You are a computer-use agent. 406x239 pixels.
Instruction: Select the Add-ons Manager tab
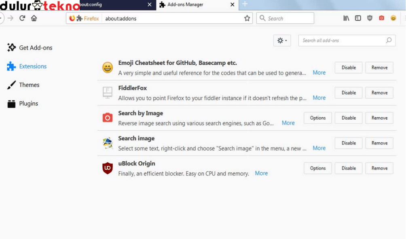(x=197, y=5)
